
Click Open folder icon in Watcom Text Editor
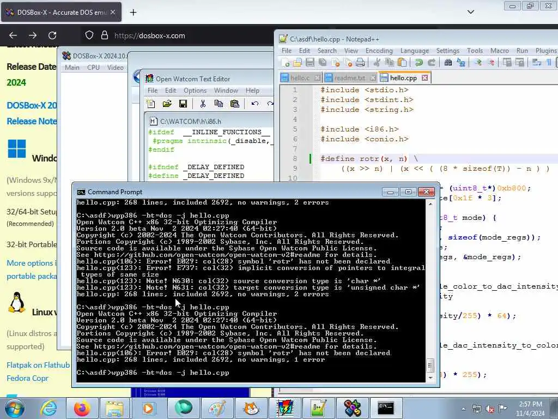pos(167,104)
